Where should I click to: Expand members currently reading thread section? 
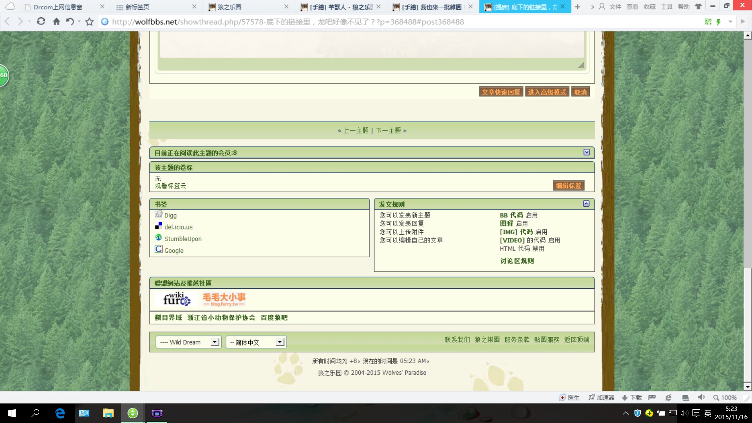coord(586,152)
